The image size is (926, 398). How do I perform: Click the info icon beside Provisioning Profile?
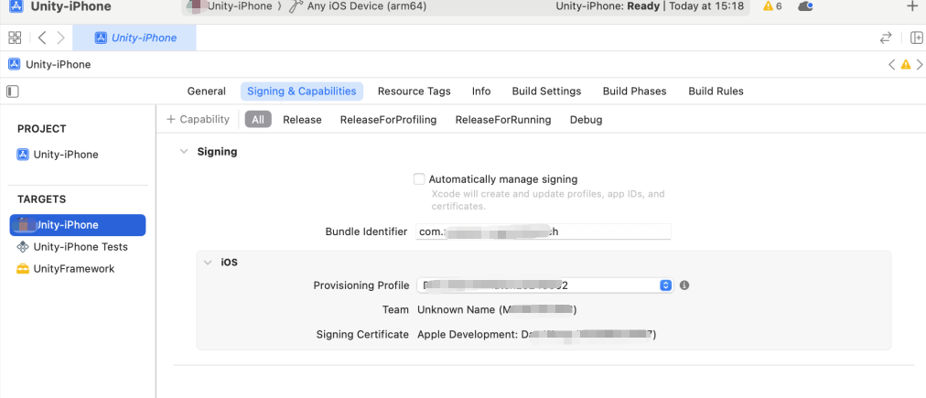coord(684,285)
